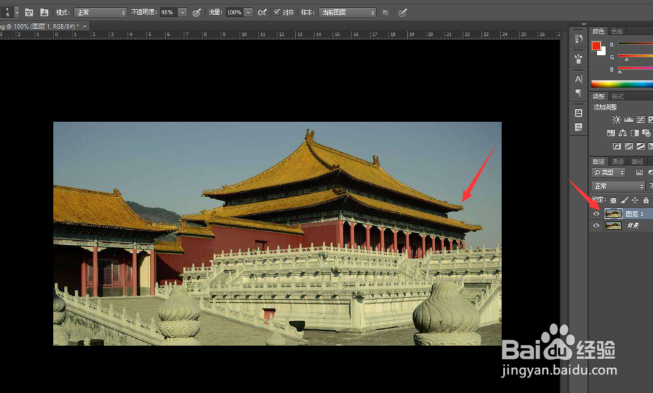Select the layer name 图层 1
Screen dimensions: 653x393
(x=635, y=213)
